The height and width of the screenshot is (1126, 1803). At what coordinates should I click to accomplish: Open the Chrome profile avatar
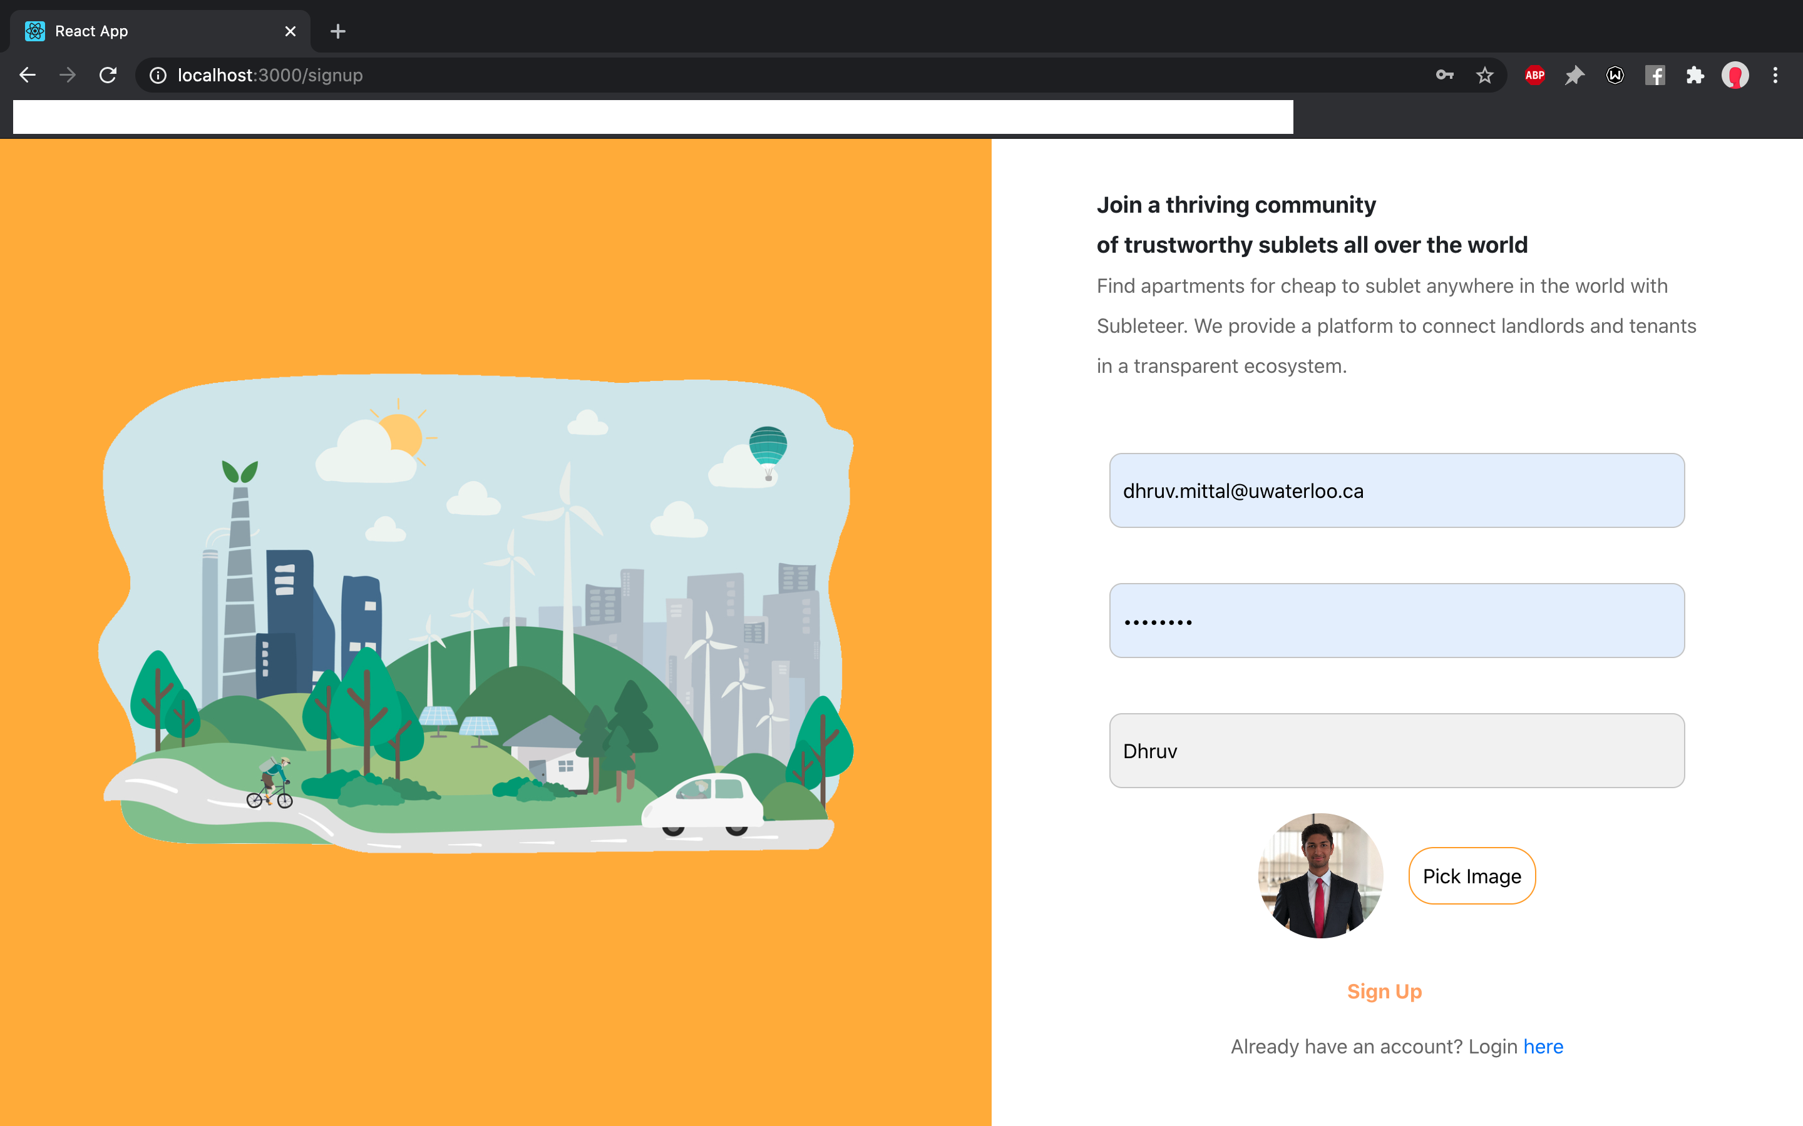(x=1735, y=75)
